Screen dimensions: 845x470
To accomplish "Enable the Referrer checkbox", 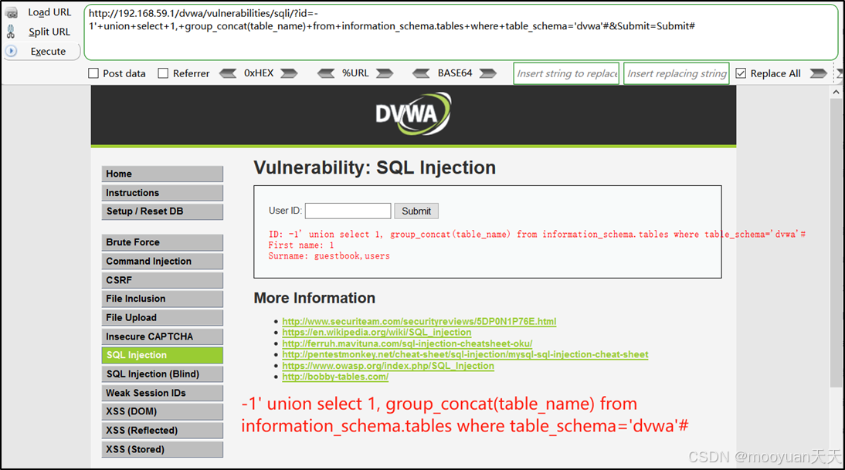I will (163, 73).
